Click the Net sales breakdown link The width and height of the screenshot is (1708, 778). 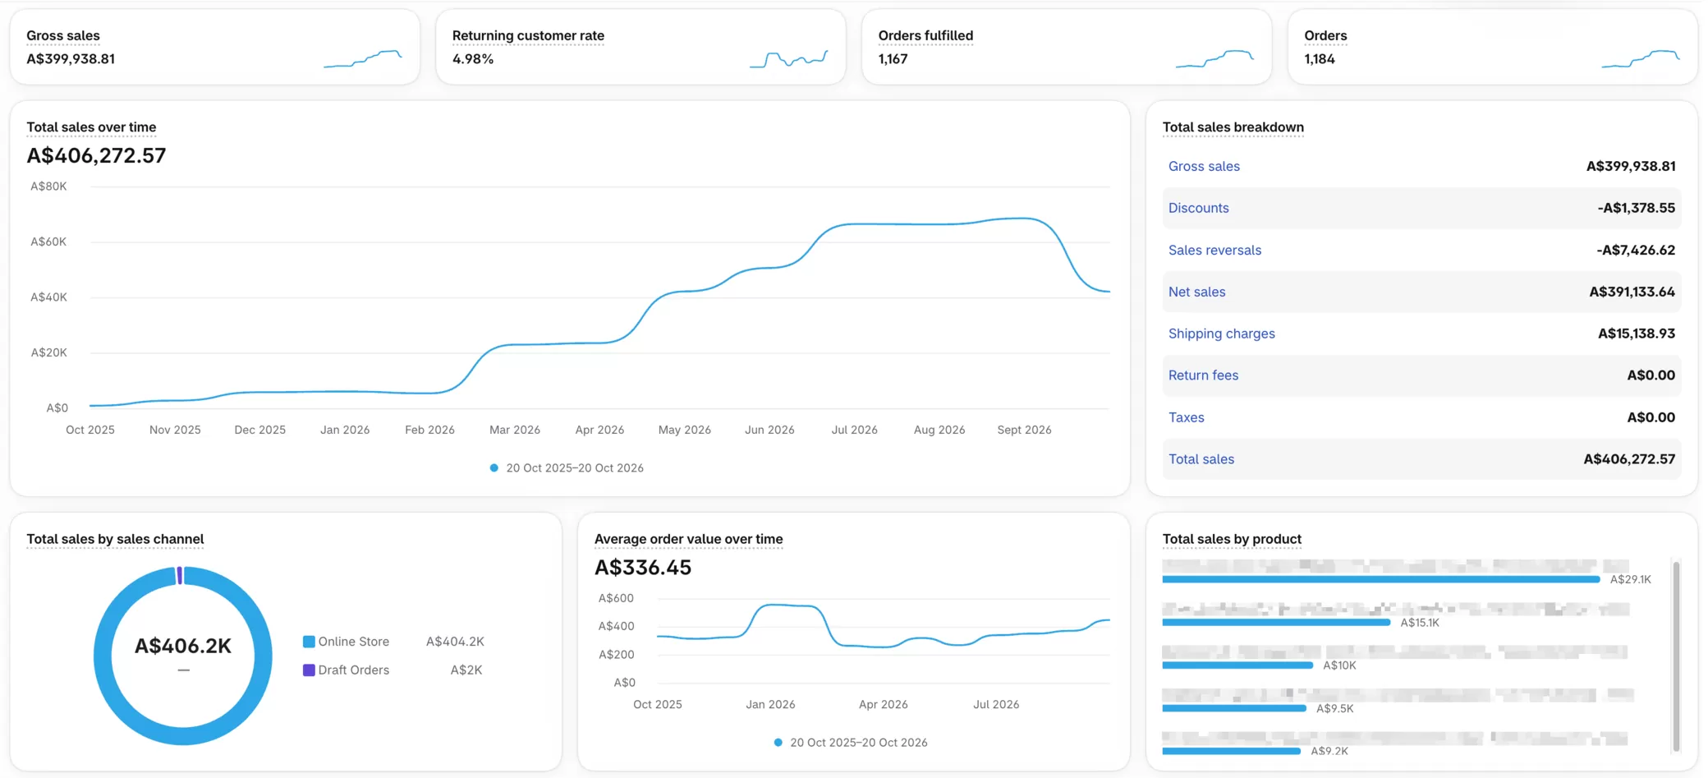pos(1196,292)
